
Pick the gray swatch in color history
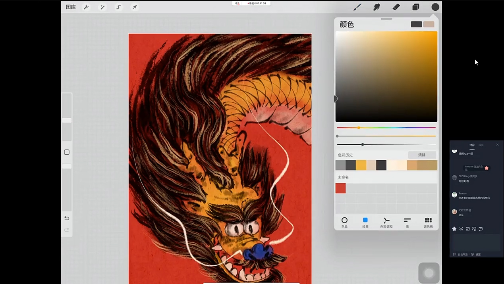point(340,165)
